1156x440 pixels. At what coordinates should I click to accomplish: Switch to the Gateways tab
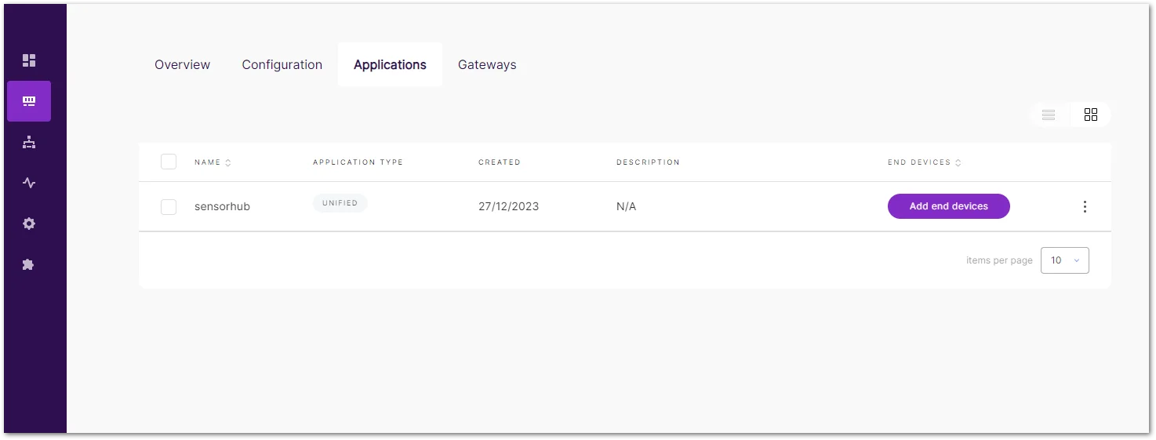(x=487, y=64)
